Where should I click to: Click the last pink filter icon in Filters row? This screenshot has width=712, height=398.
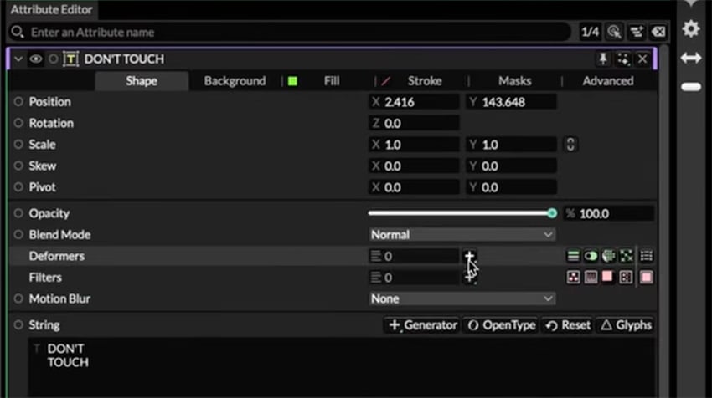coord(646,277)
